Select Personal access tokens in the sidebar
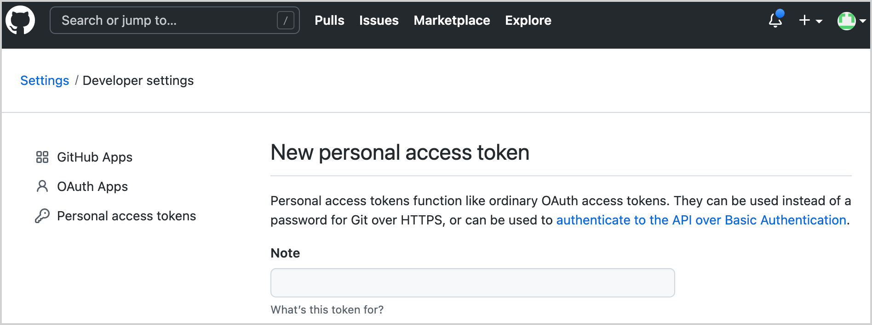Image resolution: width=872 pixels, height=325 pixels. click(126, 216)
